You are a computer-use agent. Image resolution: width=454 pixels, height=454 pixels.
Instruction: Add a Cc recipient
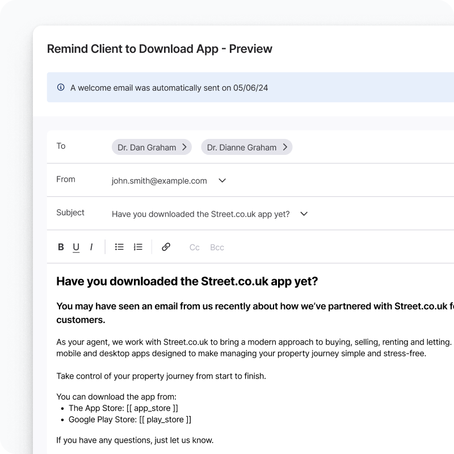(194, 247)
